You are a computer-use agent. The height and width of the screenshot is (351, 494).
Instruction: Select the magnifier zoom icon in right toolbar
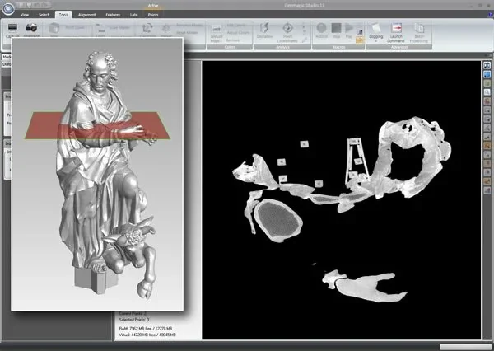pyautogui.click(x=487, y=92)
